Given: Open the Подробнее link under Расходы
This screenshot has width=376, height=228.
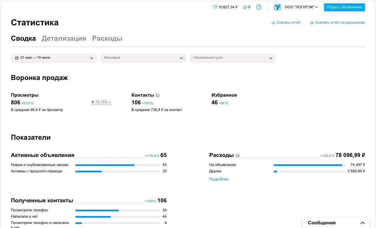Looking at the screenshot, I should (219, 179).
